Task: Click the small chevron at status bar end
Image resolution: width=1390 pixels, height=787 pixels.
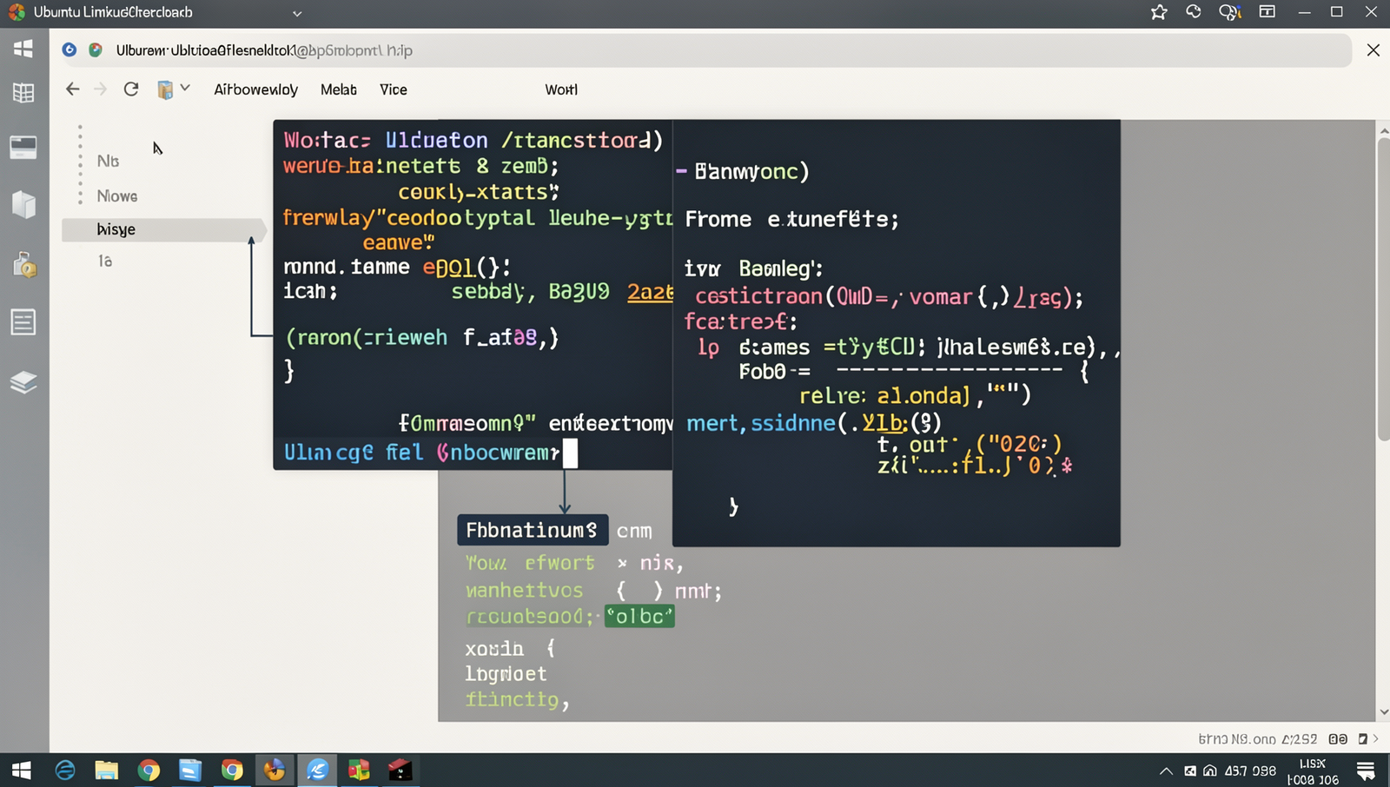Action: click(1375, 739)
